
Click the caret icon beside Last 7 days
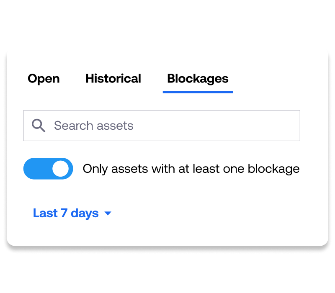click(108, 213)
